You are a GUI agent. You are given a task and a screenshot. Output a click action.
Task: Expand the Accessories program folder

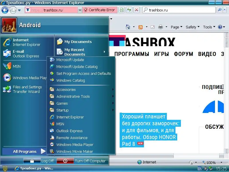click(81, 89)
